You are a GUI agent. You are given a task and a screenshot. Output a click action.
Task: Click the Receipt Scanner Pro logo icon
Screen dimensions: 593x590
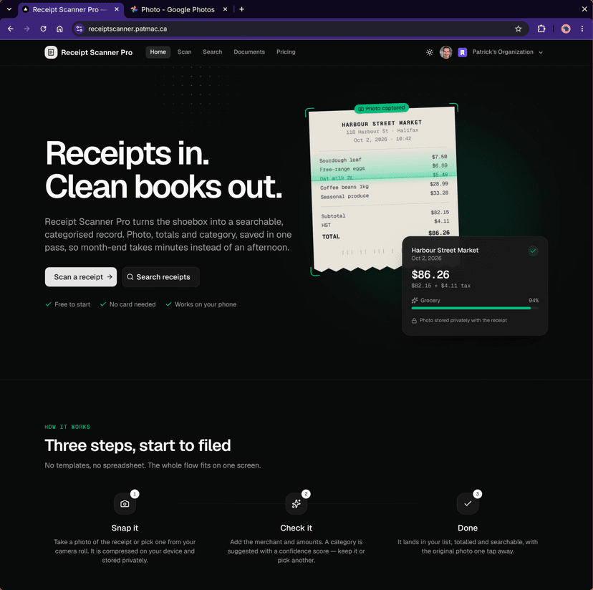pyautogui.click(x=51, y=52)
